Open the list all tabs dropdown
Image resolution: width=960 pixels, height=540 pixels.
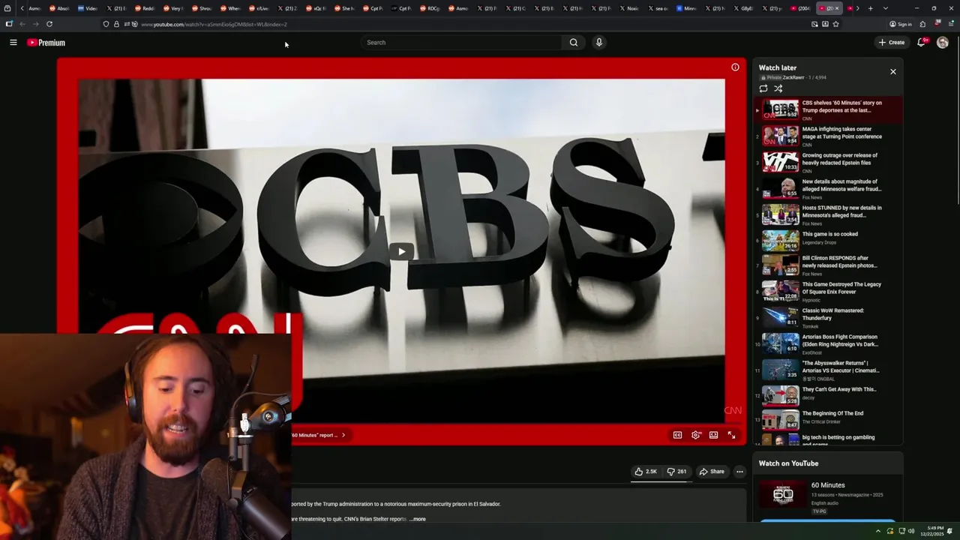(885, 8)
